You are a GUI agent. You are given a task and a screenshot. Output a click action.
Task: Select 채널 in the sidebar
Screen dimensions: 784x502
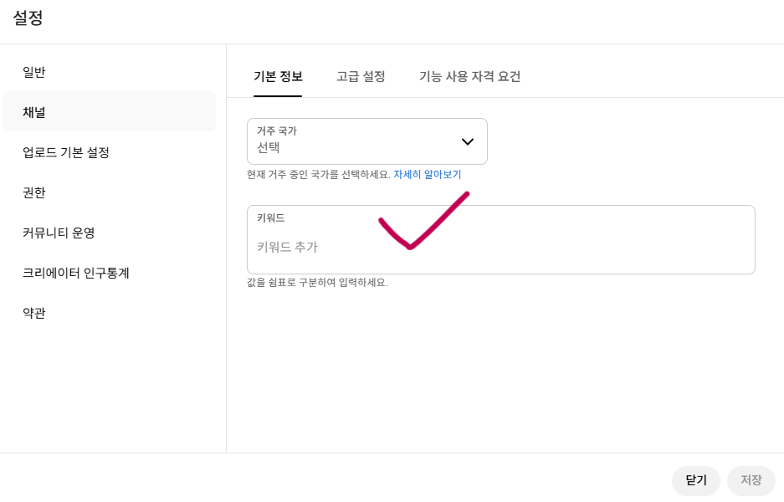[x=33, y=112]
